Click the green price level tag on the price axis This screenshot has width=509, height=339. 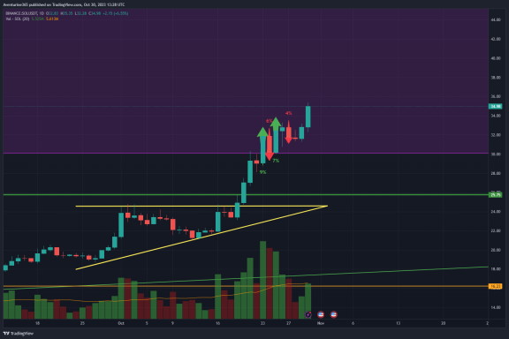[496, 195]
